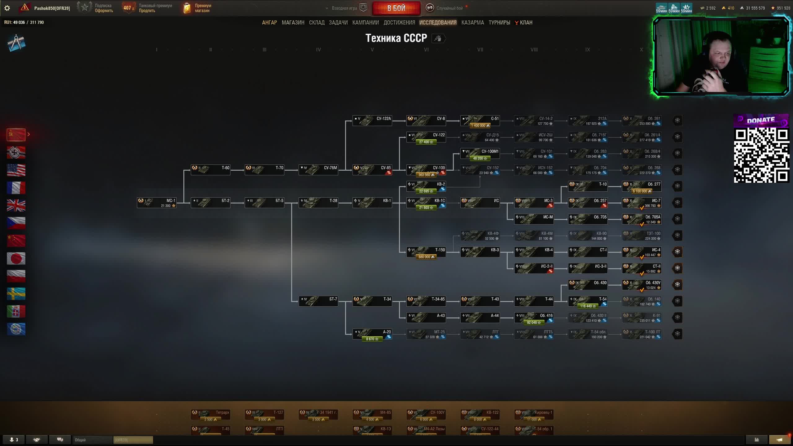Open the contacts handshake icon
Image resolution: width=793 pixels, height=446 pixels.
37,439
